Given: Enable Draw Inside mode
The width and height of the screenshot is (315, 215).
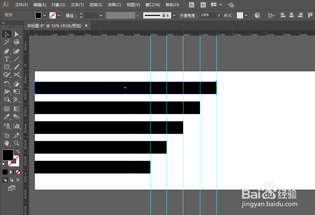Looking at the screenshot, I should (x=18, y=180).
